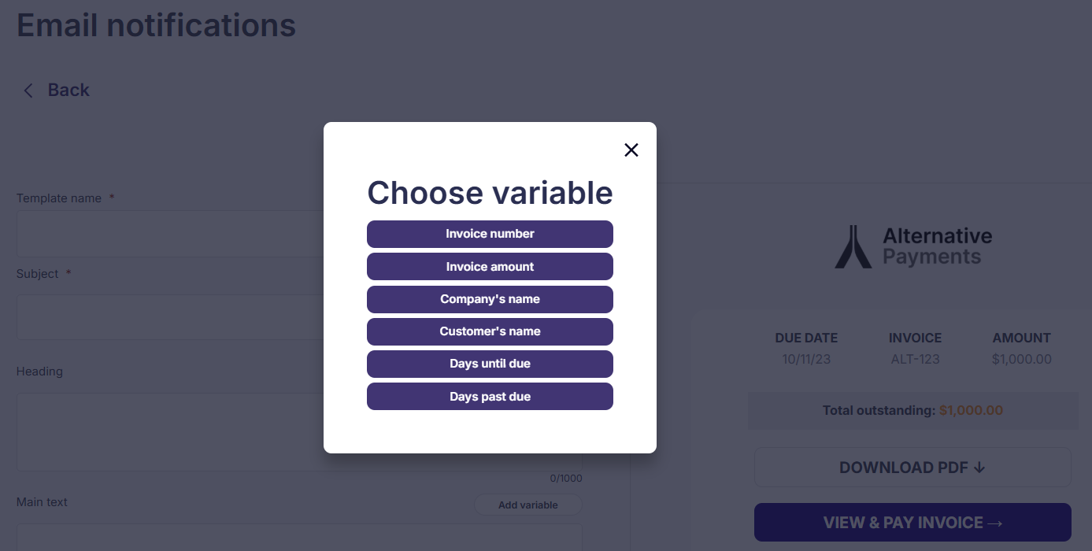Screen dimensions: 1092x551
Task: Open the Add variable button for Main text
Action: pos(527,505)
